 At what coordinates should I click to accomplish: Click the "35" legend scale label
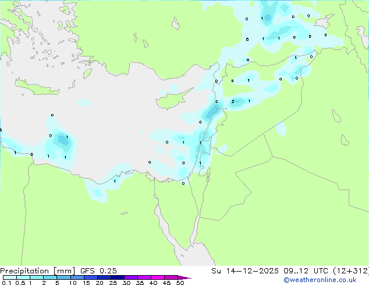click(x=140, y=283)
